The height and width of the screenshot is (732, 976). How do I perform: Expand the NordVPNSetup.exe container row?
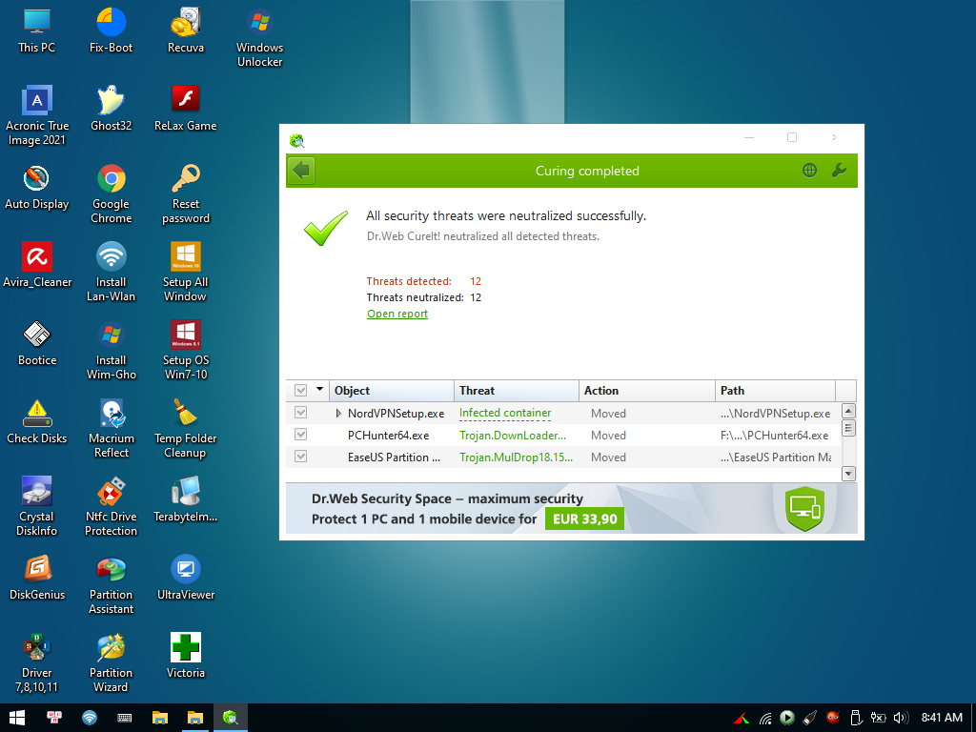coord(338,414)
